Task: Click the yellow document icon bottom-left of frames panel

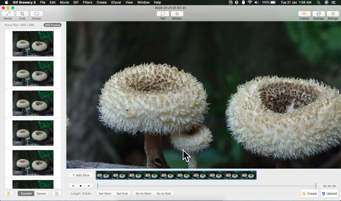Action: click(x=9, y=194)
